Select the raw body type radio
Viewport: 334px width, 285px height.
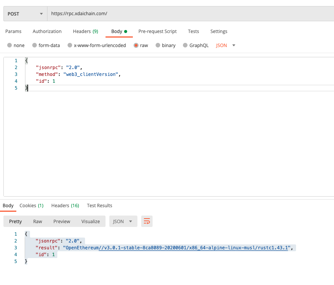click(x=136, y=46)
